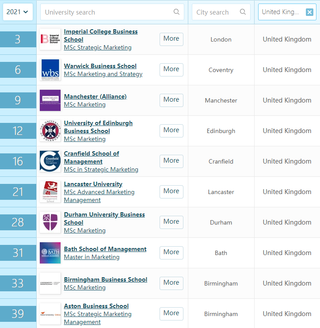Open Warwick Business School link

[x=100, y=66]
